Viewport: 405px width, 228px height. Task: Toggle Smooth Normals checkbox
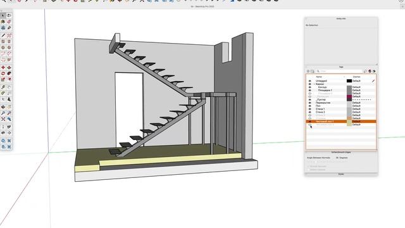(308, 167)
